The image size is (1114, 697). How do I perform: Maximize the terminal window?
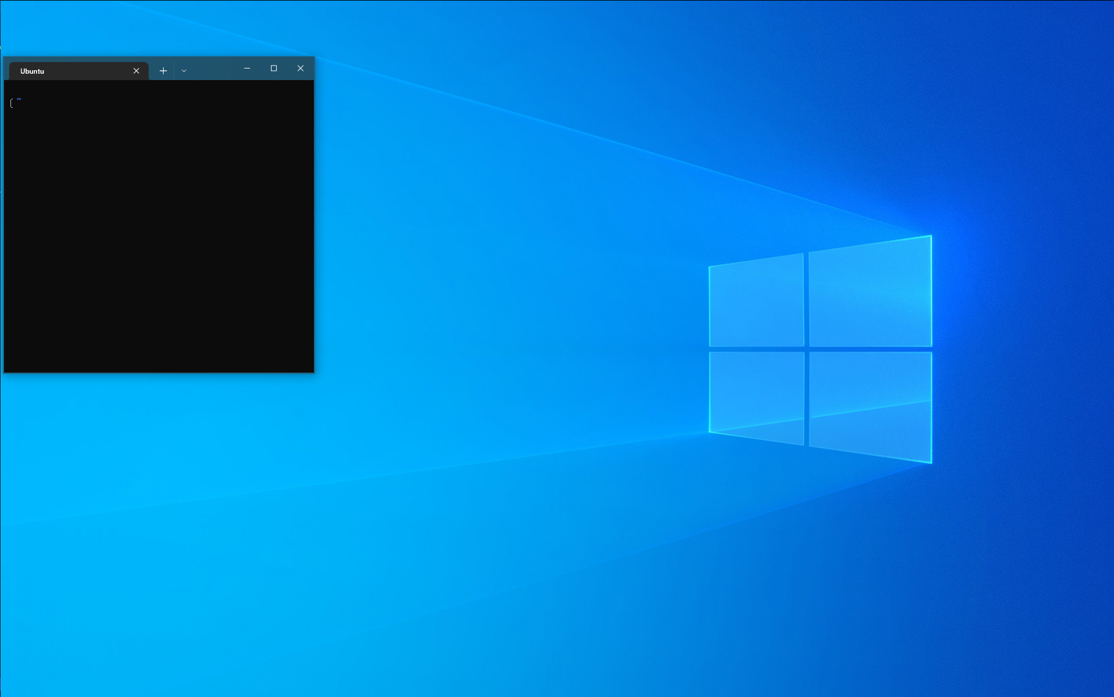pyautogui.click(x=274, y=68)
